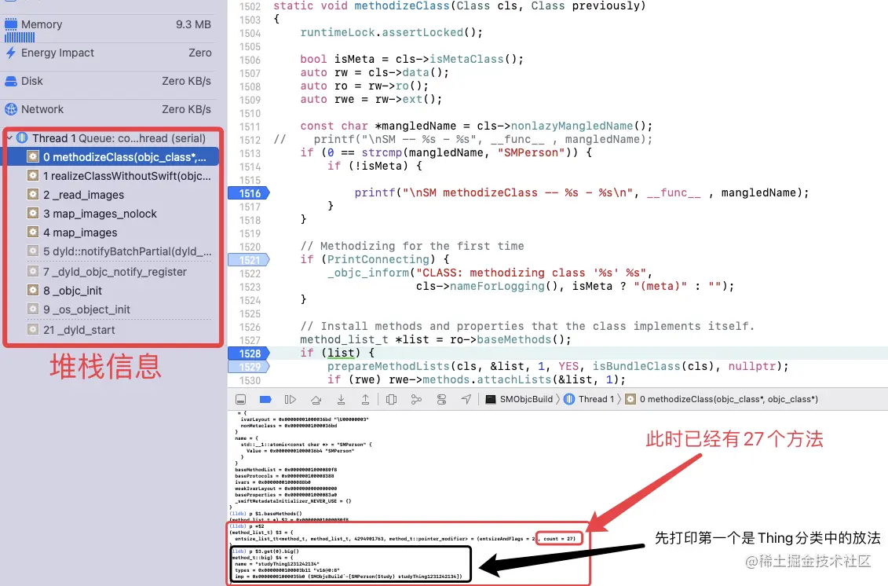Click "nameForLogging" in the source
Image resolution: width=888 pixels, height=586 pixels.
click(x=497, y=286)
